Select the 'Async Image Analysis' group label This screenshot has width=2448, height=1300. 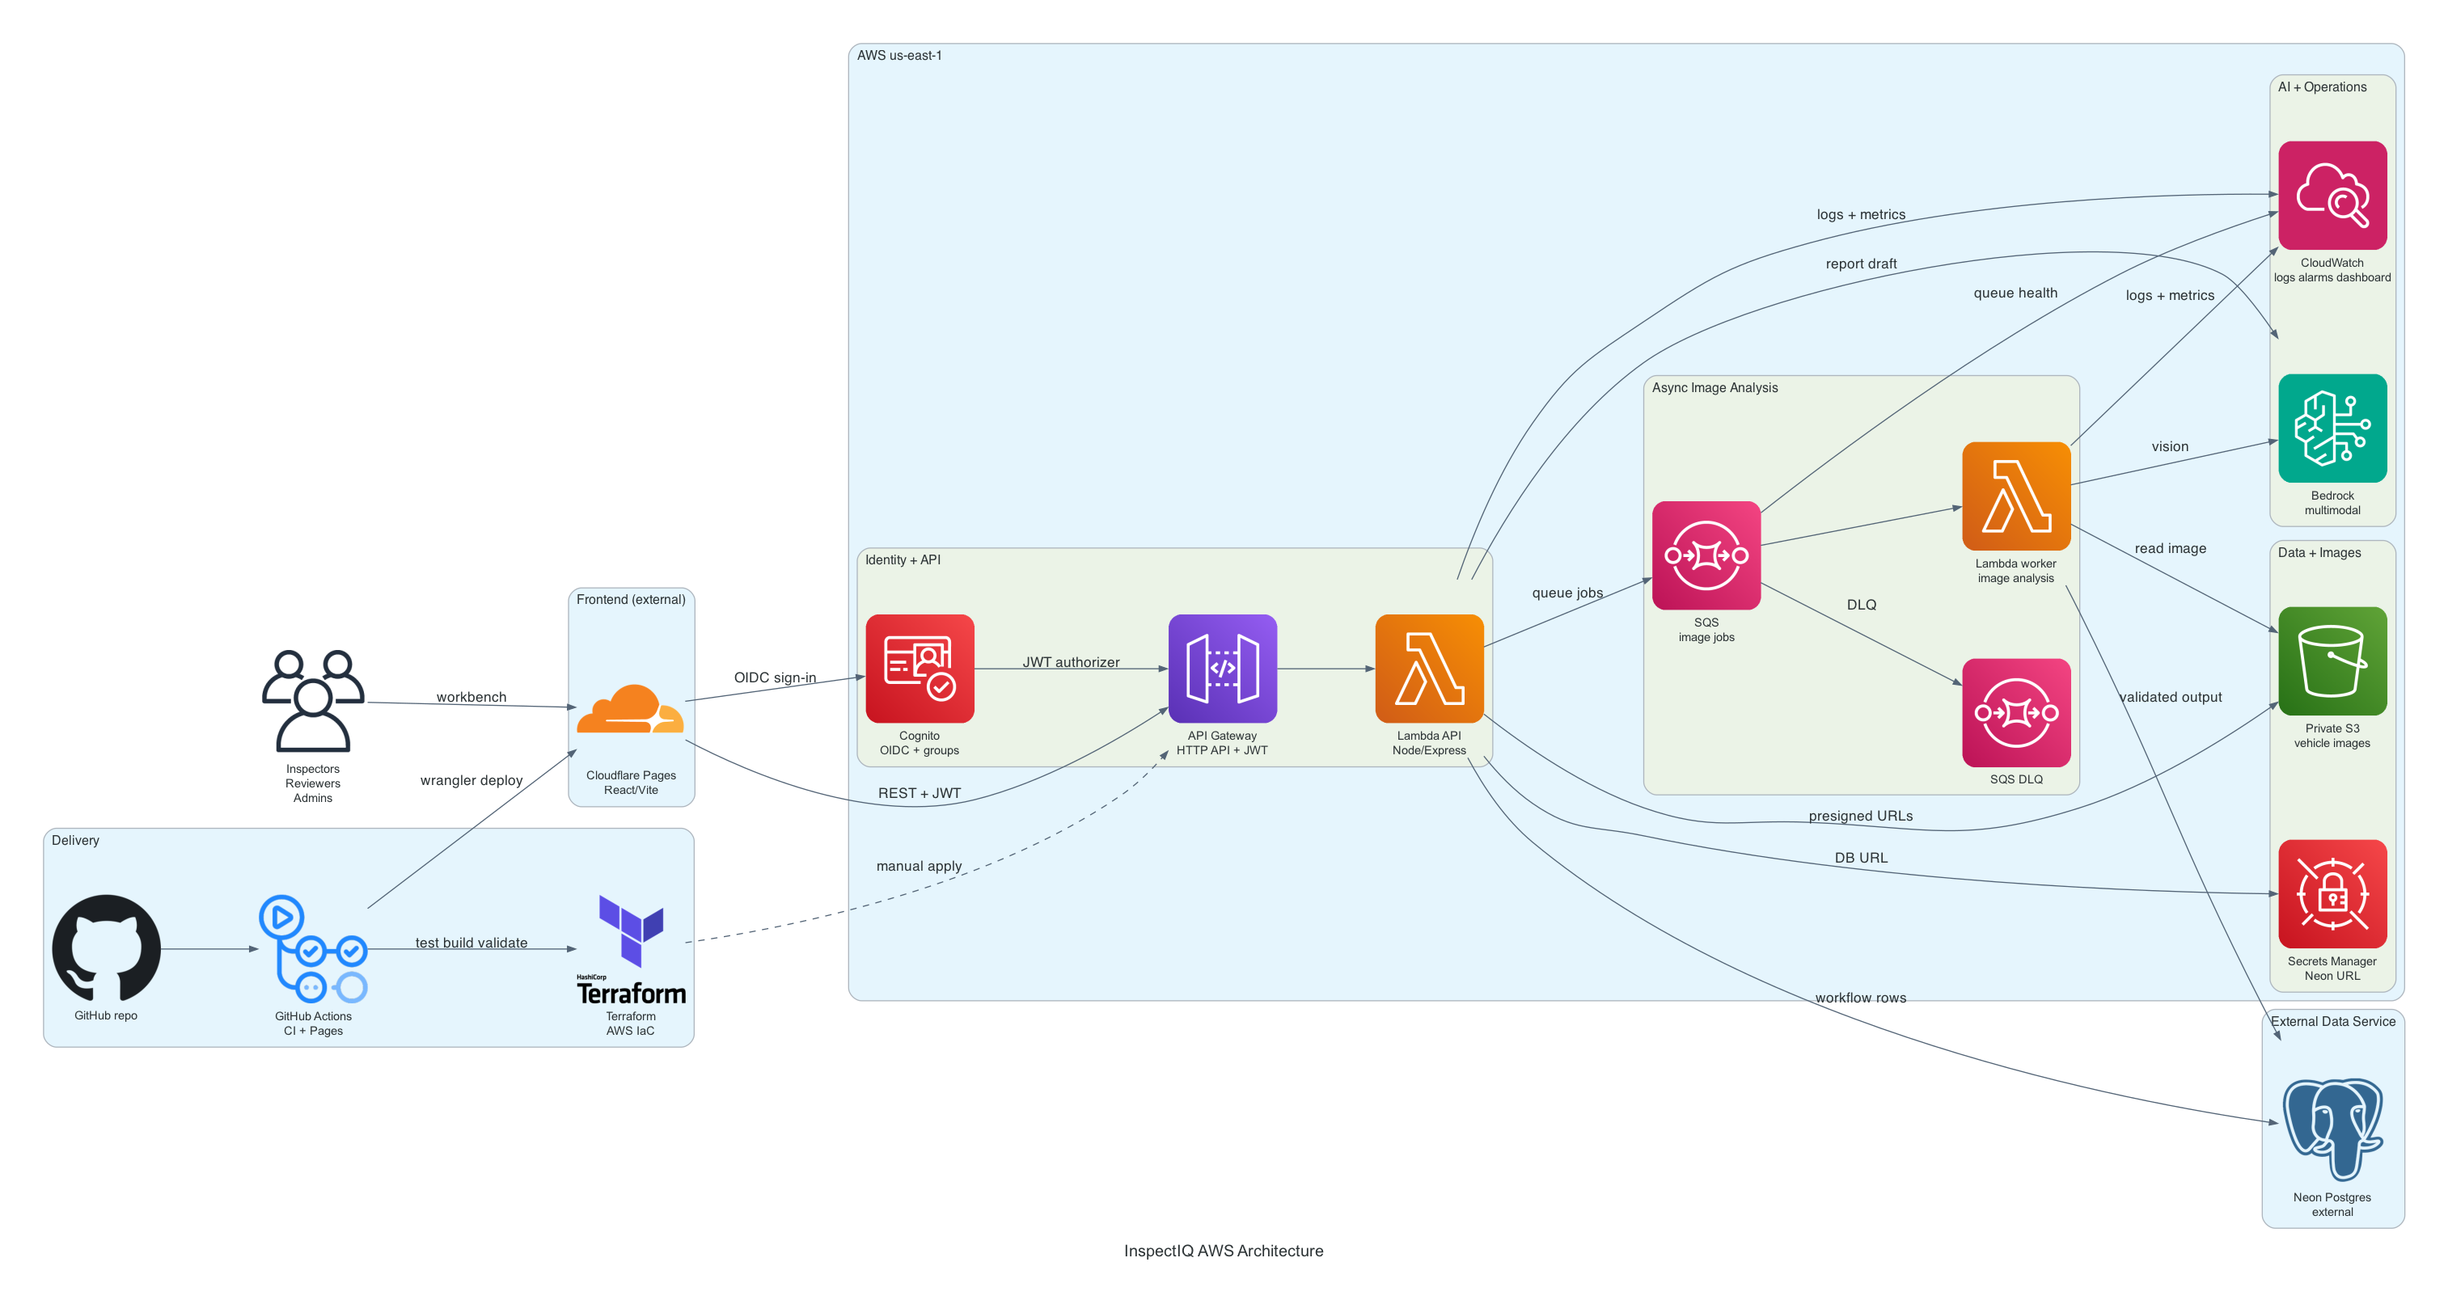1714,388
